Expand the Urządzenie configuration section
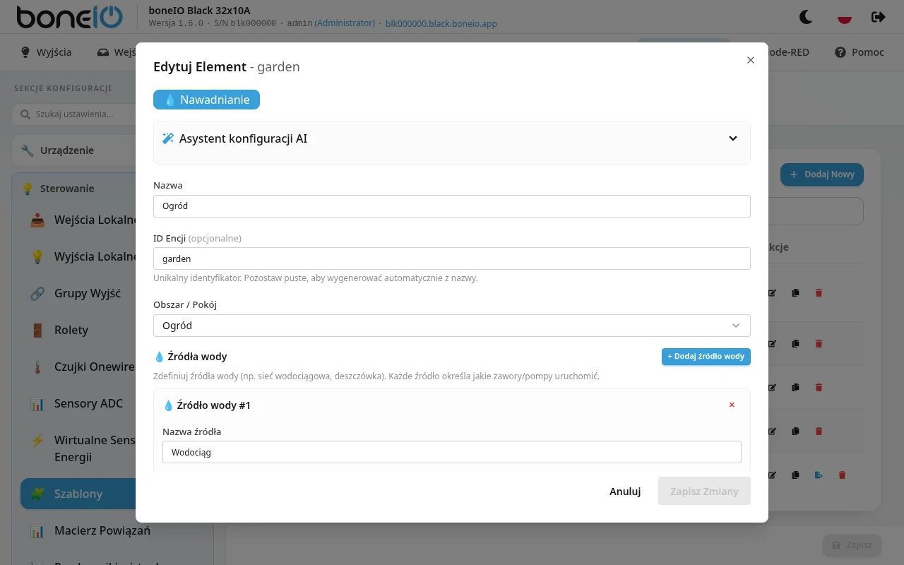 pyautogui.click(x=74, y=150)
